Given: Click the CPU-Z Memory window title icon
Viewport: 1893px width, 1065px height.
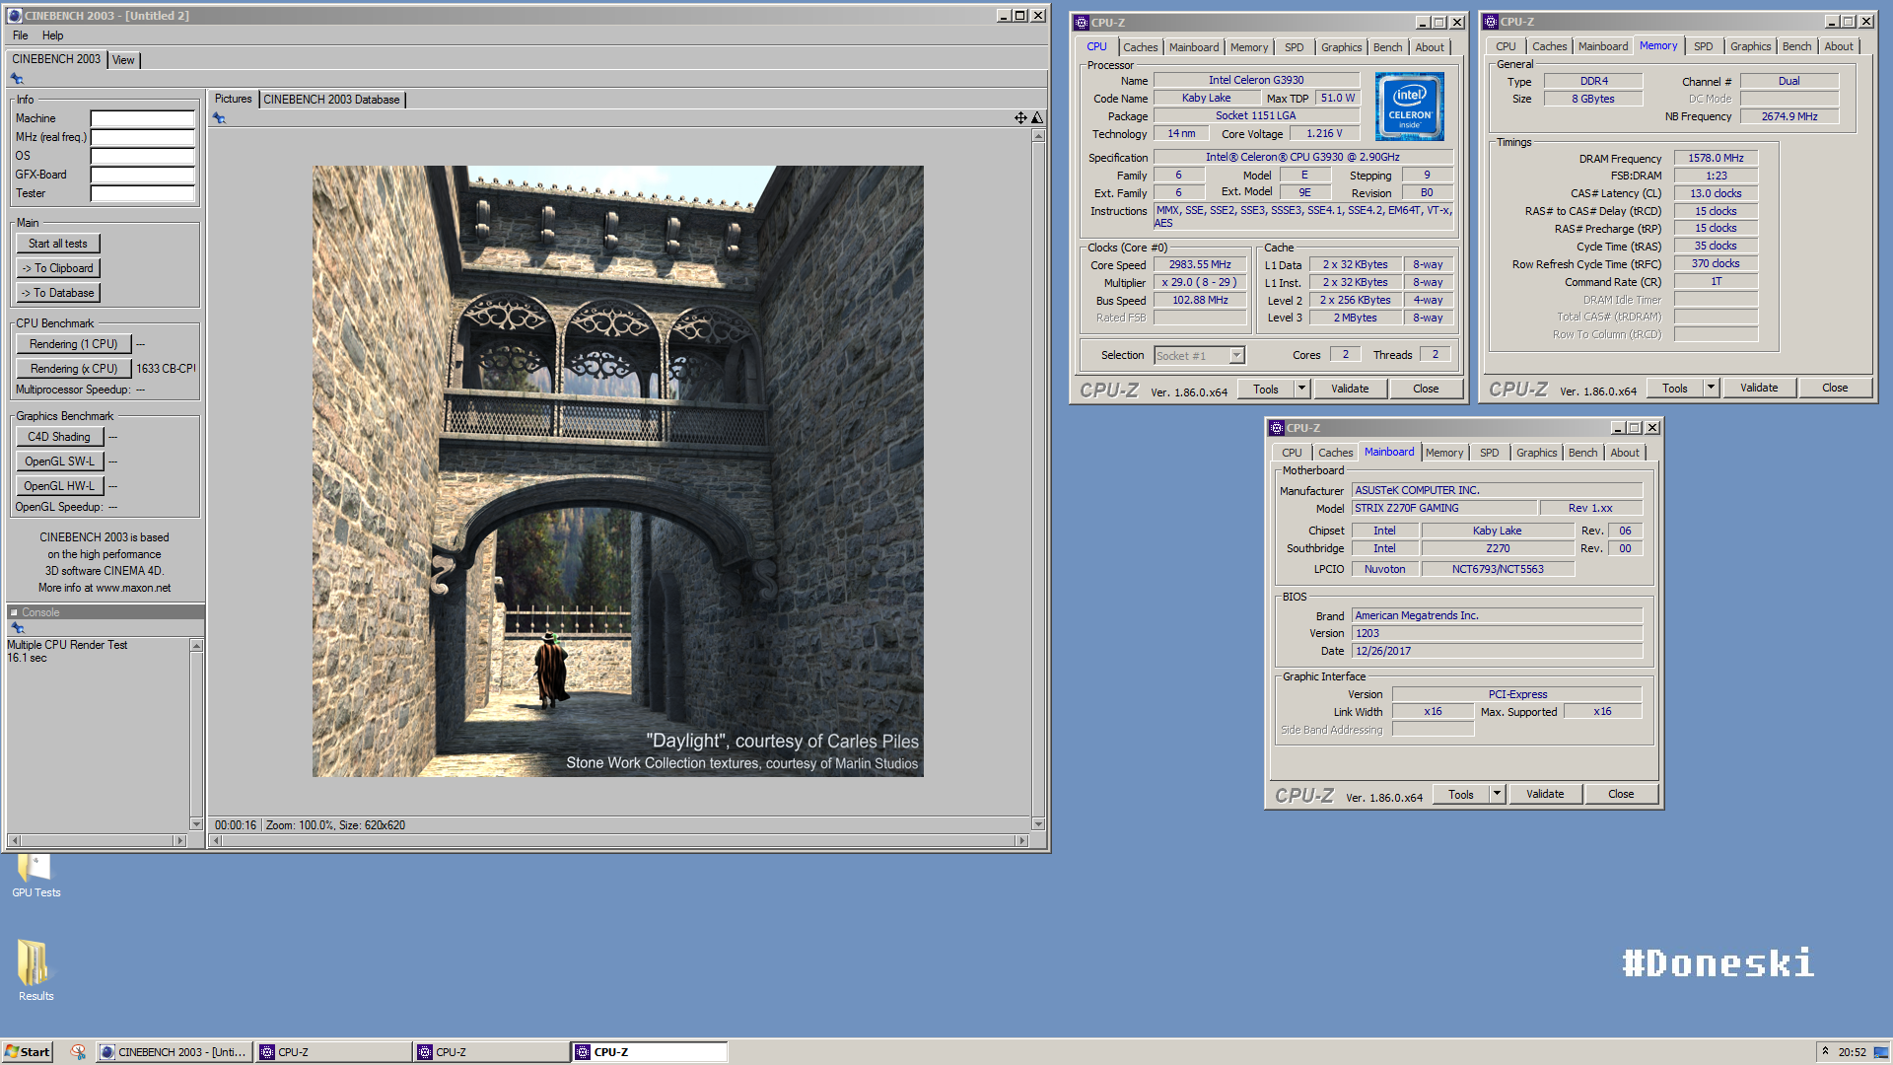Looking at the screenshot, I should pos(1491,22).
